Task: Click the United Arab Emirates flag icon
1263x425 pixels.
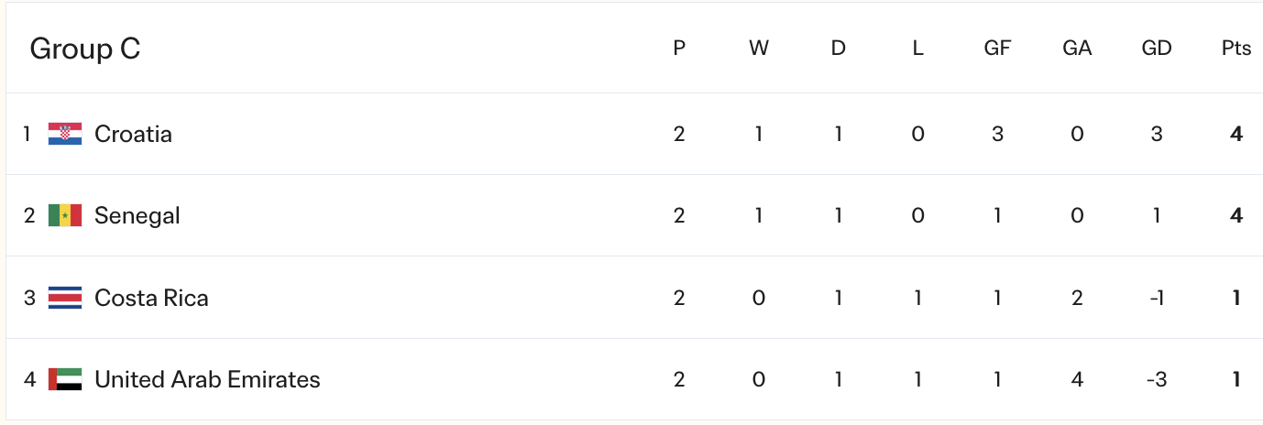Action: 65,379
